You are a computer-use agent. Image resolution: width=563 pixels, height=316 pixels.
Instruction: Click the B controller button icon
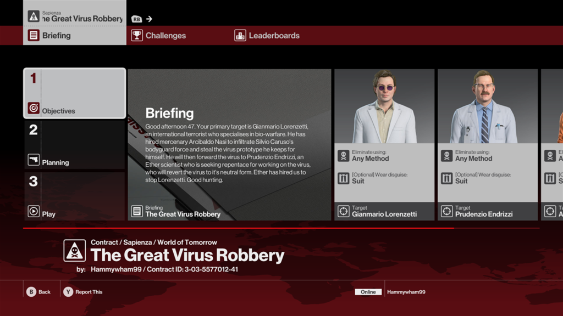coord(31,292)
